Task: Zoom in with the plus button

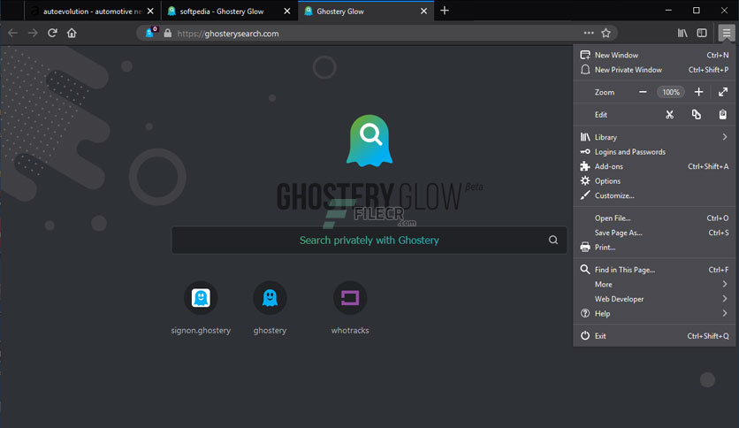Action: click(x=699, y=92)
